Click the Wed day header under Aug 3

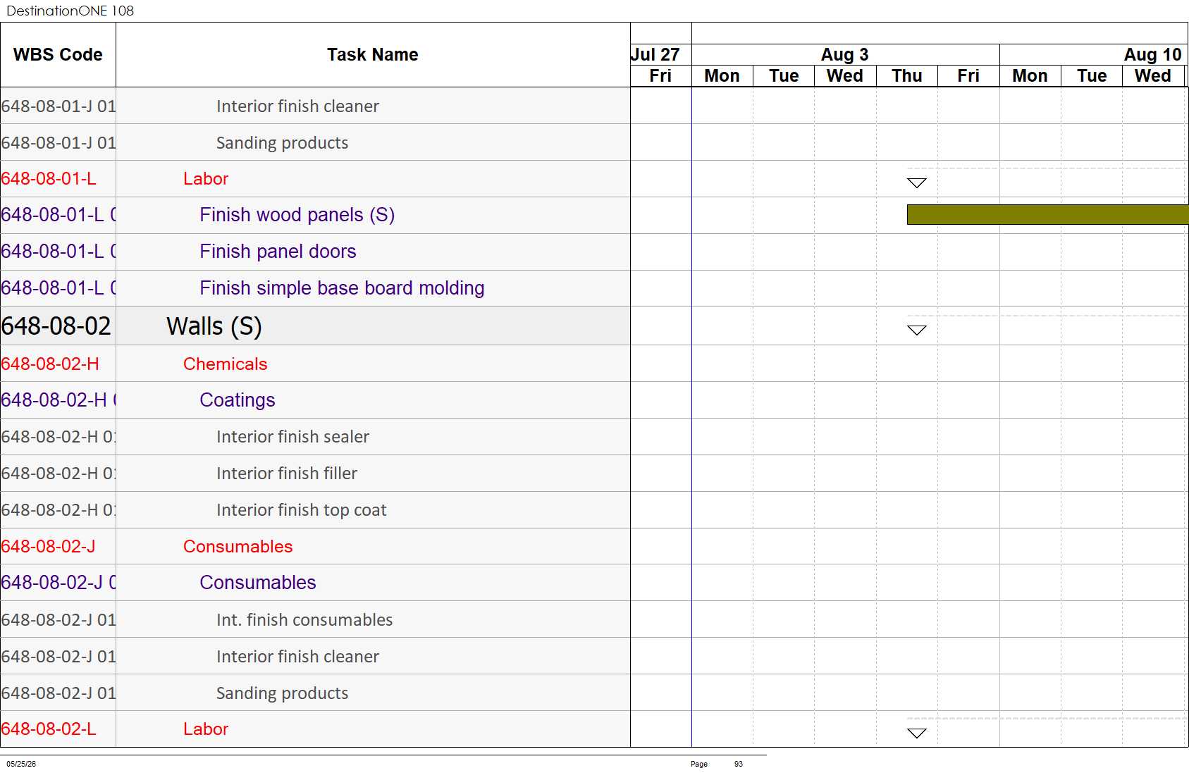click(845, 76)
